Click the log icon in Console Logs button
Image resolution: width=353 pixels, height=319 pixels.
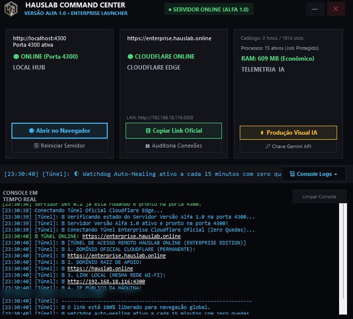pos(292,174)
